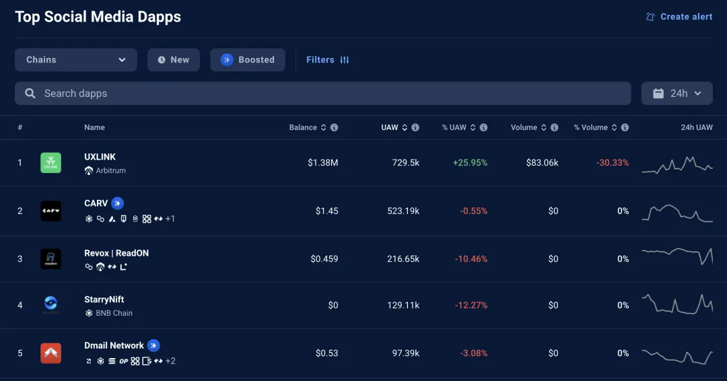727x381 pixels.
Task: Click the UXLINK 24h UAW sparkline chart
Action: [x=677, y=165]
